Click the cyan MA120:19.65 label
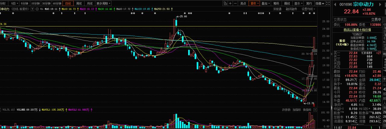The image size is (386, 129). pyautogui.click(x=143, y=9)
